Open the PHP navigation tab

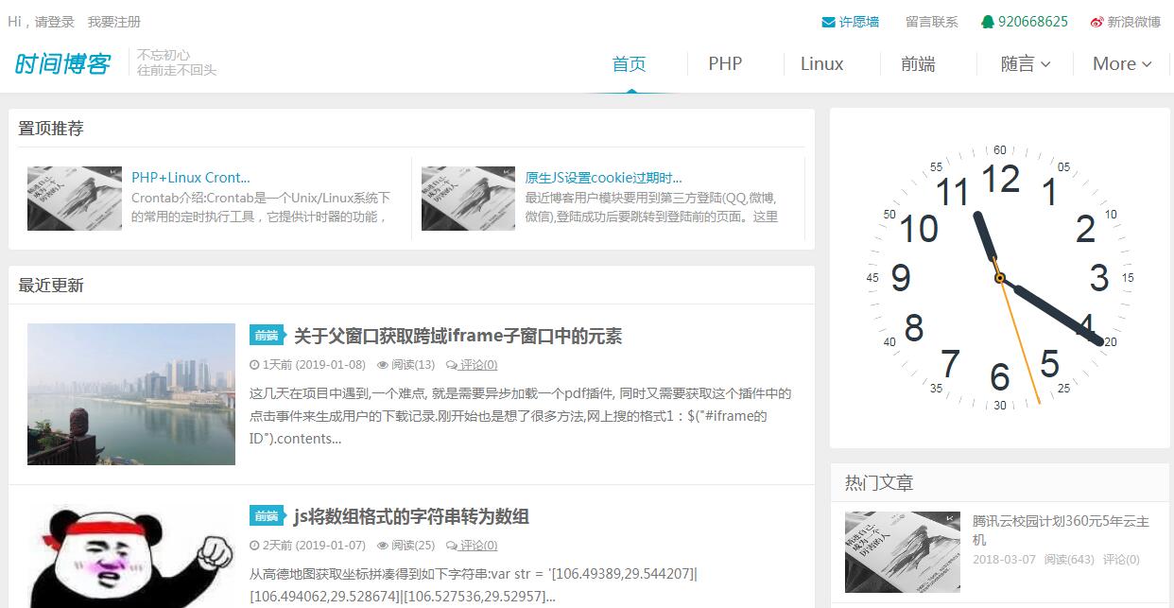click(x=725, y=64)
